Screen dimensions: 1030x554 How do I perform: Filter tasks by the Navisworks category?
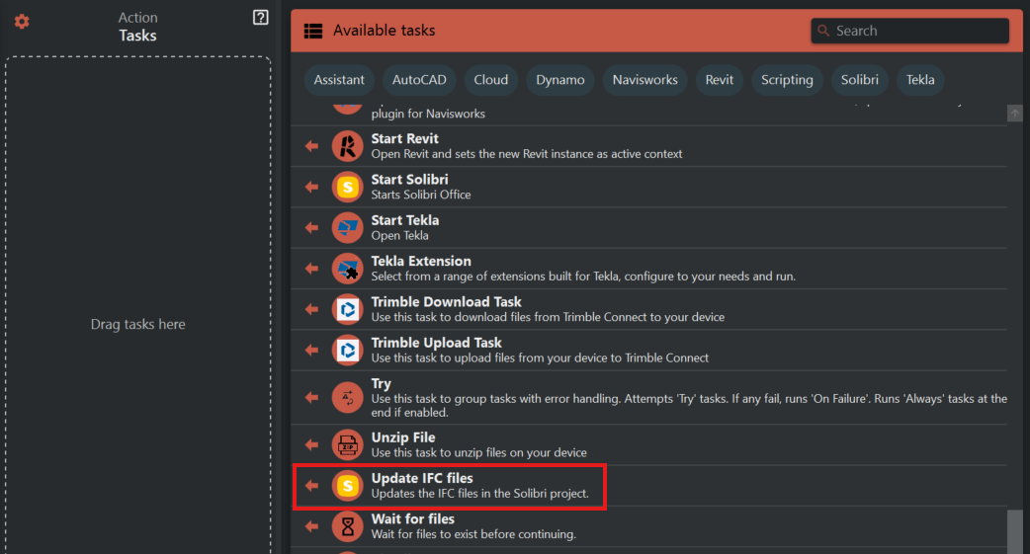(644, 80)
